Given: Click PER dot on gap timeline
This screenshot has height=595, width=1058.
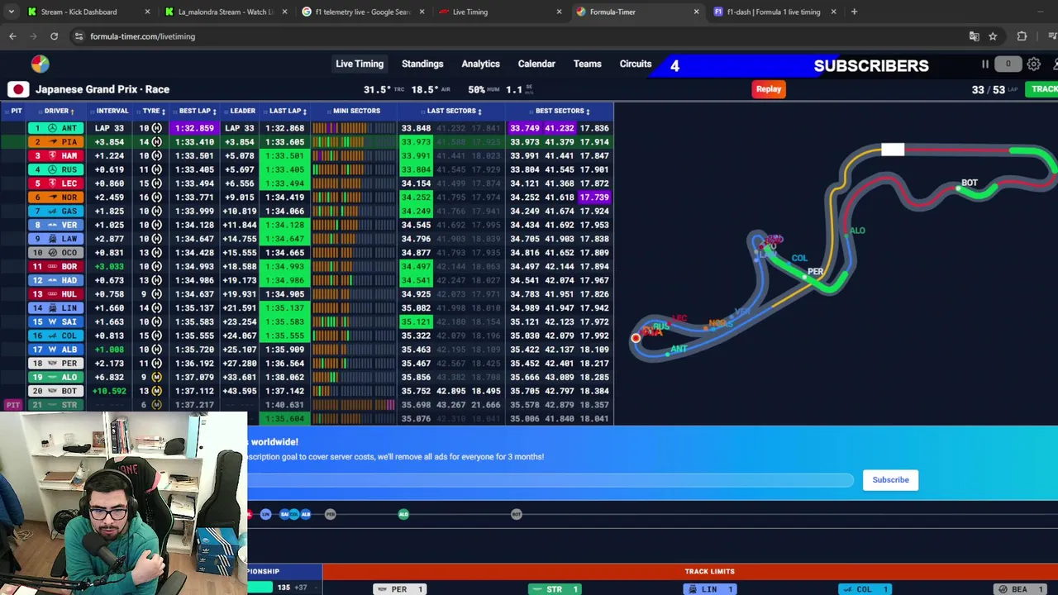Looking at the screenshot, I should click(x=331, y=514).
